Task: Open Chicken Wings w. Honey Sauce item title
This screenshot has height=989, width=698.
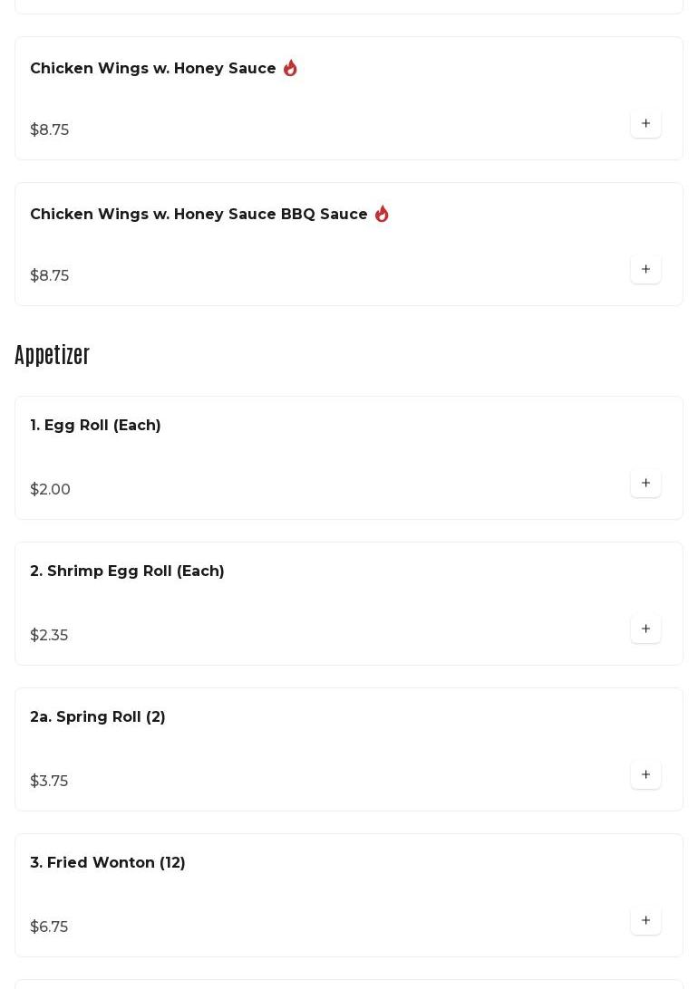Action: point(153,69)
